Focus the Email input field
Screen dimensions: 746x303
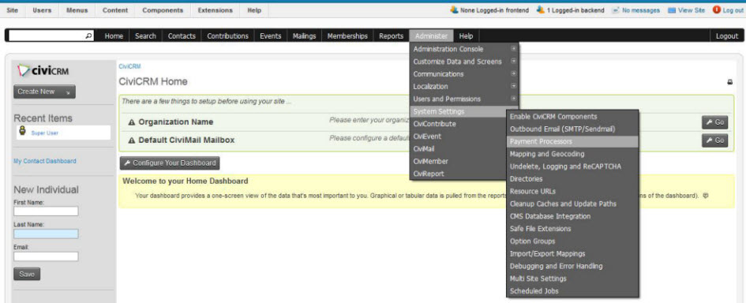click(x=46, y=256)
